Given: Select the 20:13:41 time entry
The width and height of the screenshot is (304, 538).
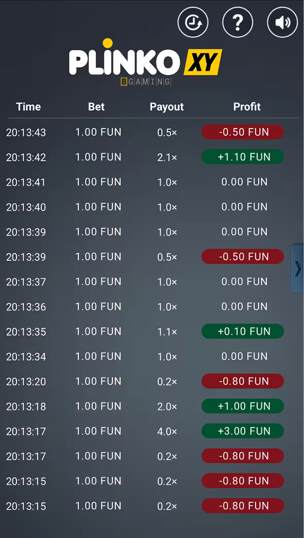Looking at the screenshot, I should click(x=26, y=183).
